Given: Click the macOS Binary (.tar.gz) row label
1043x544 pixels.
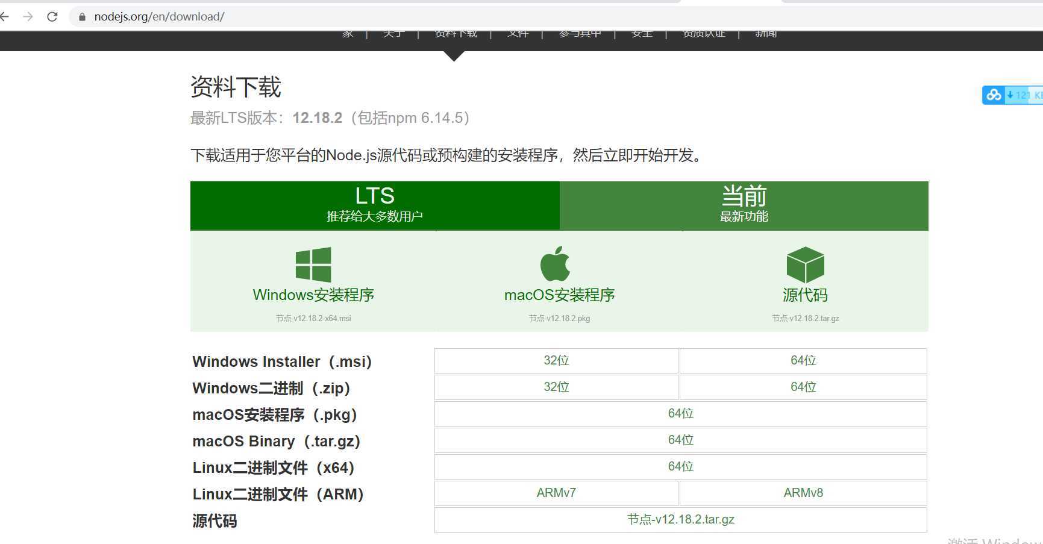Looking at the screenshot, I should 277,441.
